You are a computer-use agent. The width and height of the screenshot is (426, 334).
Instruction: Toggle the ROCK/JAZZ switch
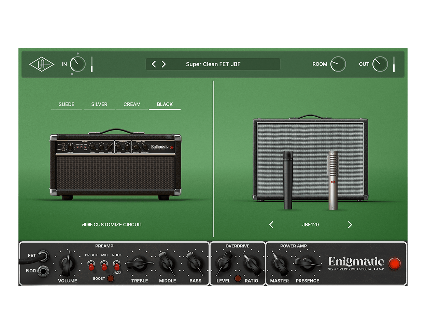click(117, 264)
